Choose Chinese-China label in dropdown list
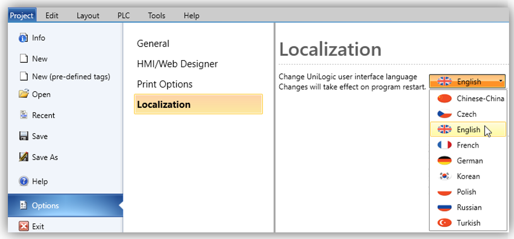 (480, 98)
